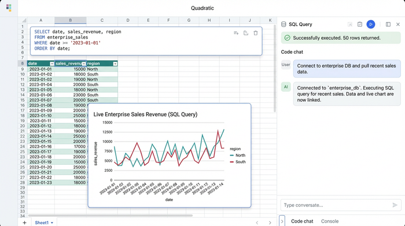Delete the SQL code cell with trash icon
Image resolution: width=405 pixels, height=226 pixels.
point(256,33)
